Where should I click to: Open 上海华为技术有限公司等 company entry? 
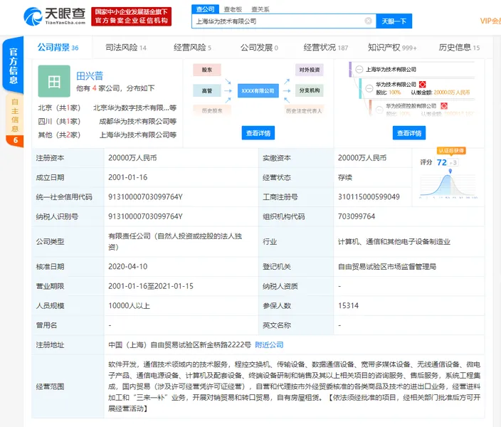[x=138, y=135]
